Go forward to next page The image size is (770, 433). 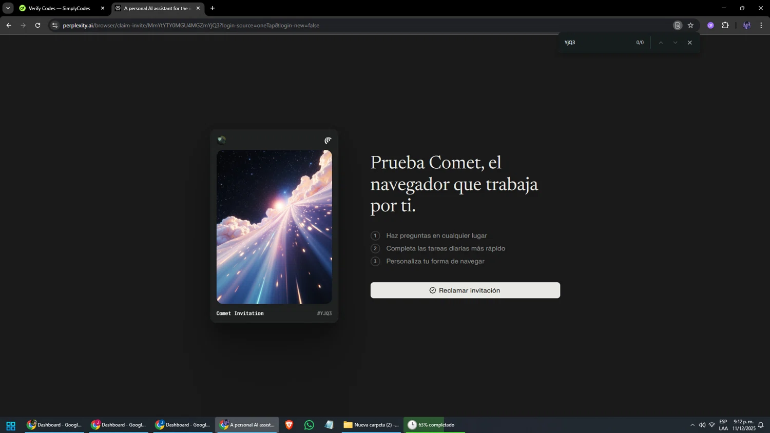(x=23, y=25)
